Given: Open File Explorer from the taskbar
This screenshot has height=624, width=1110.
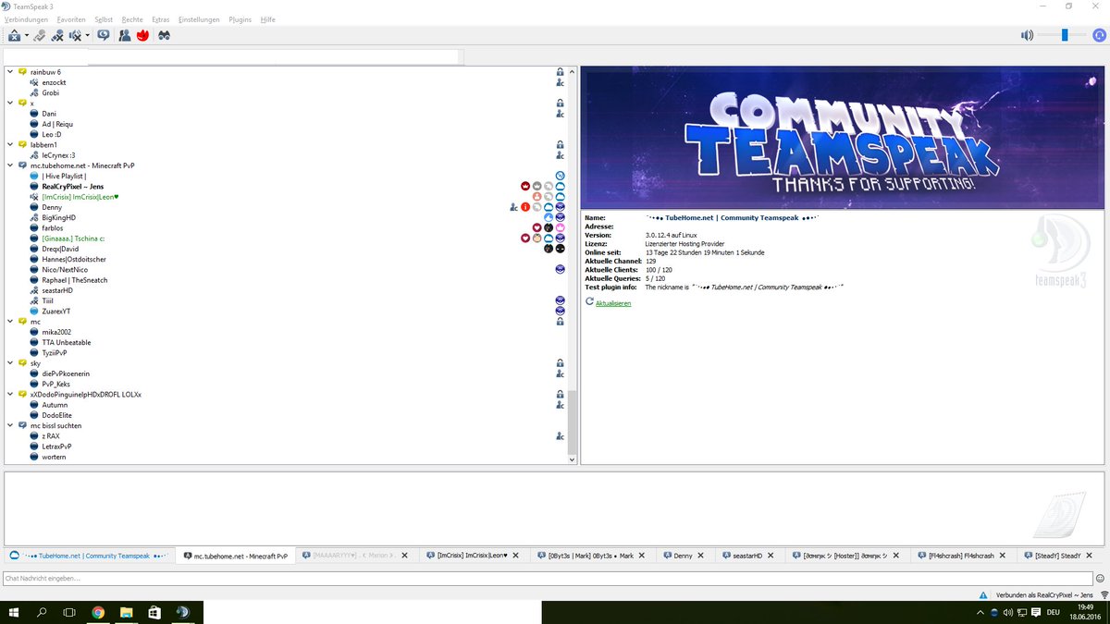Looking at the screenshot, I should point(127,612).
